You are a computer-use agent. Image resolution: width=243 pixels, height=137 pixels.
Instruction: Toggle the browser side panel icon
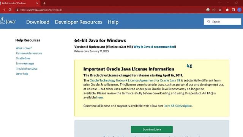pyautogui.click(x=233, y=10)
